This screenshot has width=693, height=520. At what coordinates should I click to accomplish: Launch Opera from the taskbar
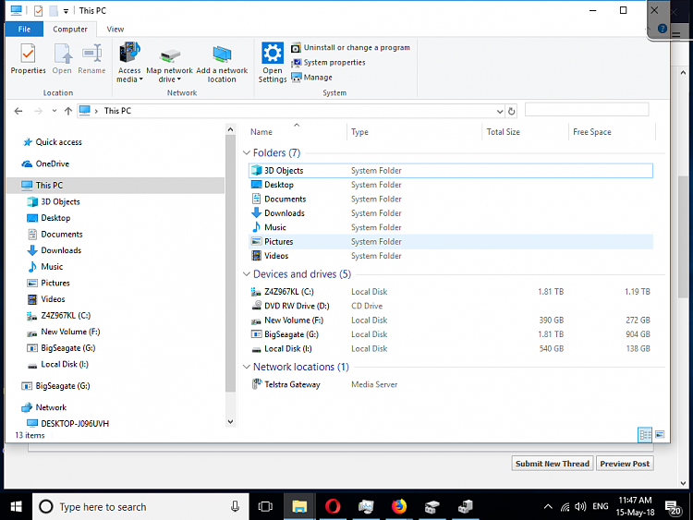point(333,506)
